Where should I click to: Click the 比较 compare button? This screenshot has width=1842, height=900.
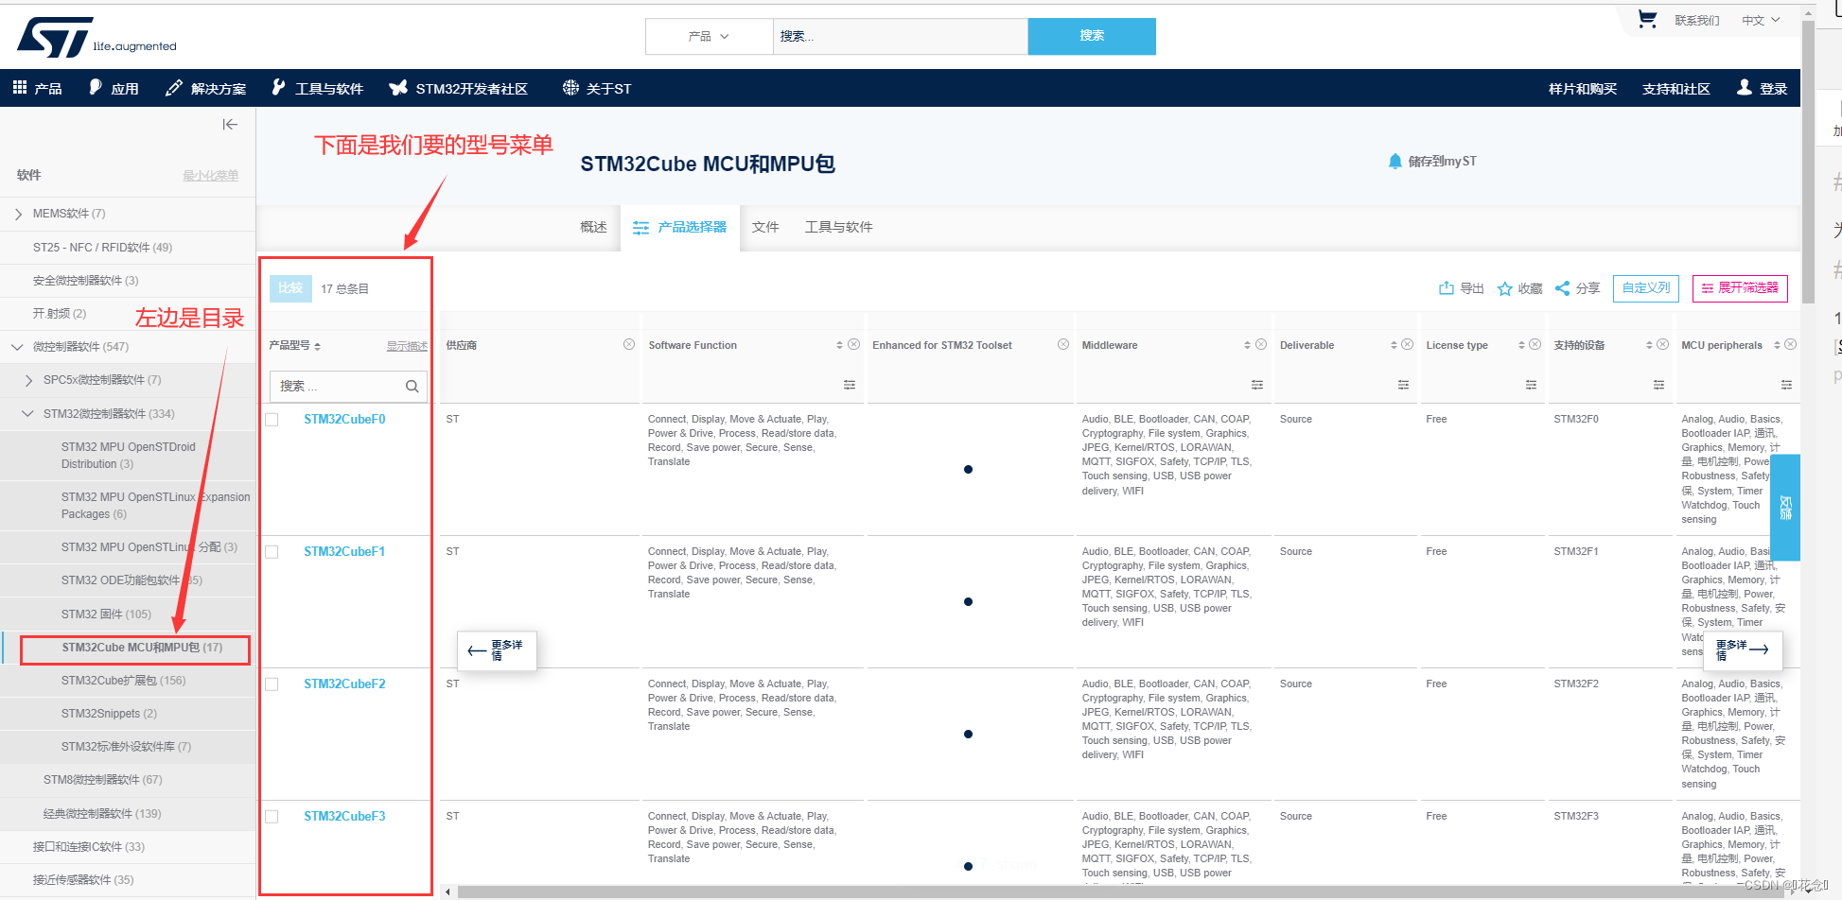[290, 288]
